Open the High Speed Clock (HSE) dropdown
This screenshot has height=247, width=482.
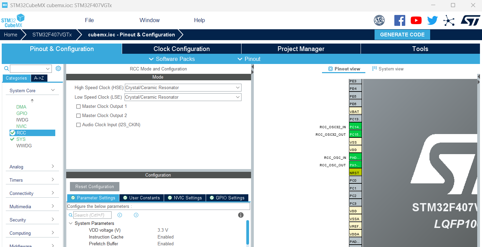pyautogui.click(x=183, y=87)
